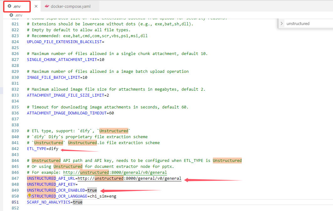Click the 'true' value of SCARF_NO_ANALYTICS
Image resolution: width=333 pixels, height=211 pixels.
click(x=77, y=202)
